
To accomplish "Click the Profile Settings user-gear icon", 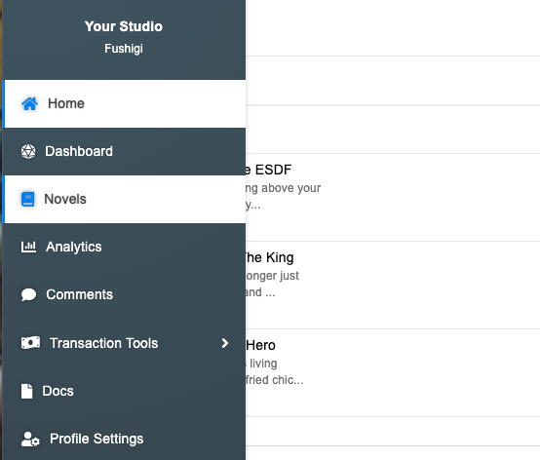I will pos(30,439).
